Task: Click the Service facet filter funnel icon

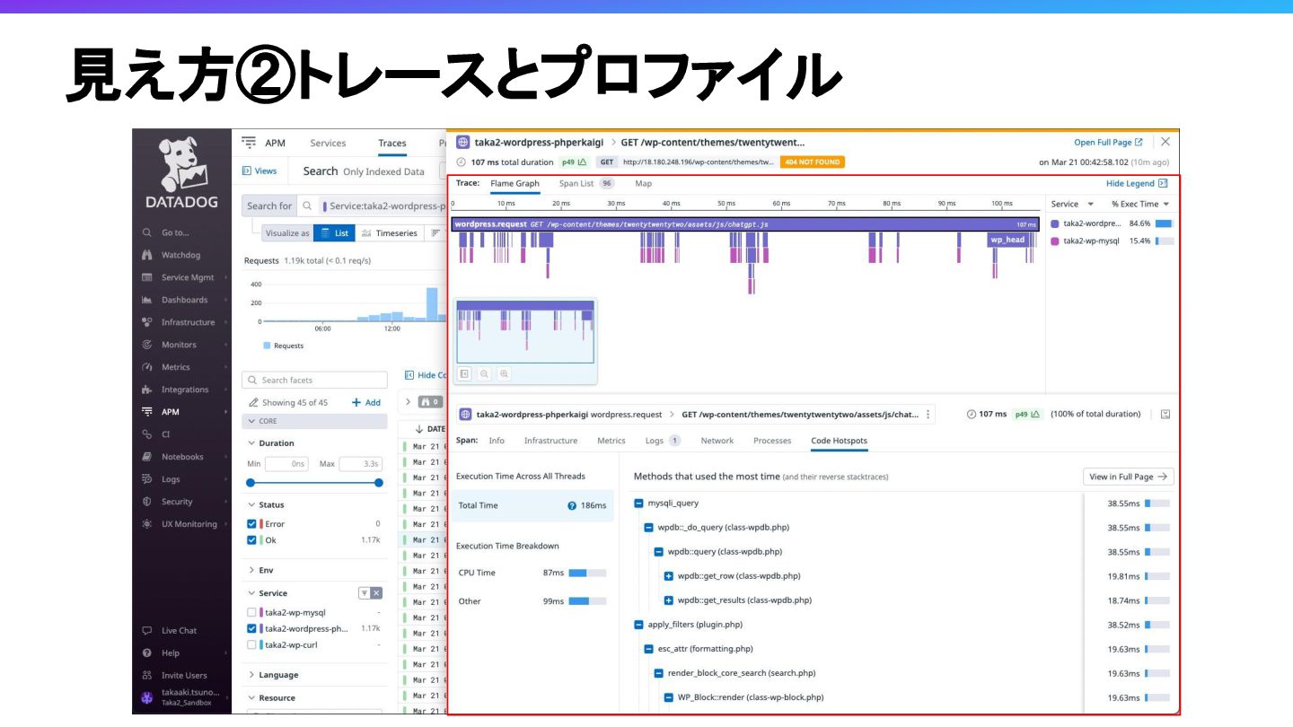Action: (x=365, y=593)
